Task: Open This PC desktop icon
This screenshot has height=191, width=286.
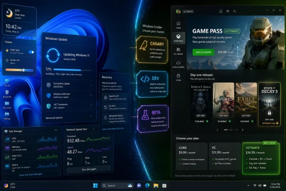Action: tap(7, 83)
